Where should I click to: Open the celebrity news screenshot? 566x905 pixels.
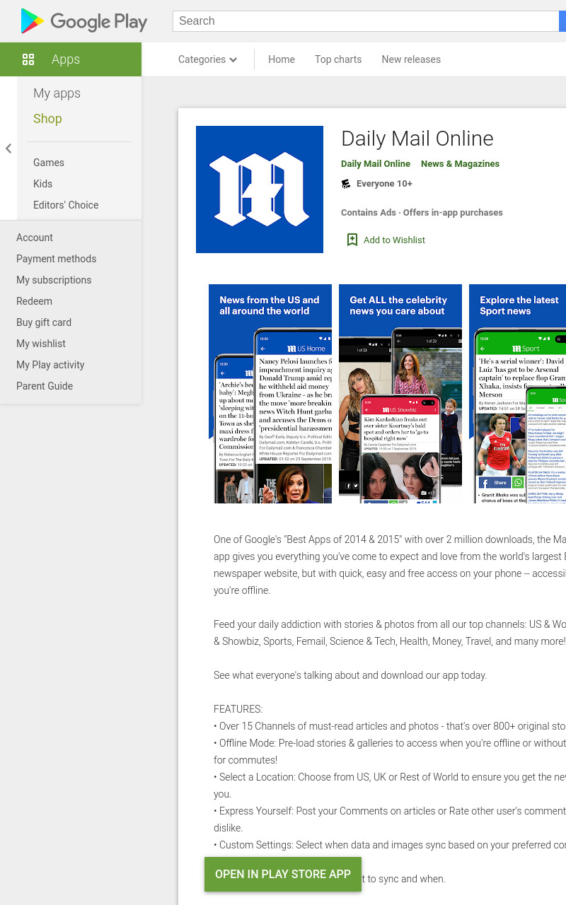pyautogui.click(x=400, y=394)
